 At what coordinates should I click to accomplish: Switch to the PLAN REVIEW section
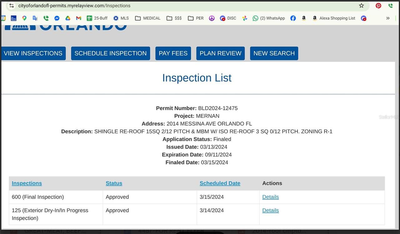220,53
